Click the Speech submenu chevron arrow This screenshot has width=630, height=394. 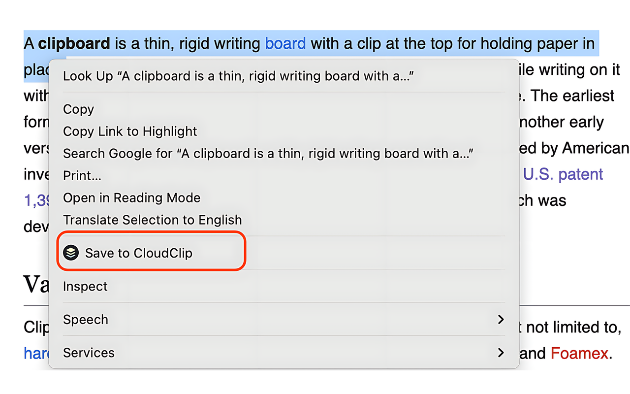[x=501, y=319]
